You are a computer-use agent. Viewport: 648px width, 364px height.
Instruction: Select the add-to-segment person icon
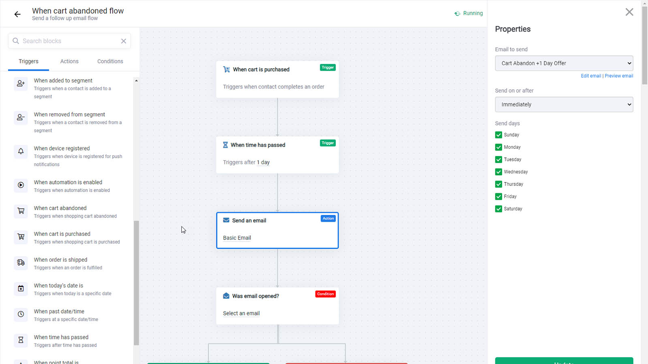pyautogui.click(x=21, y=84)
